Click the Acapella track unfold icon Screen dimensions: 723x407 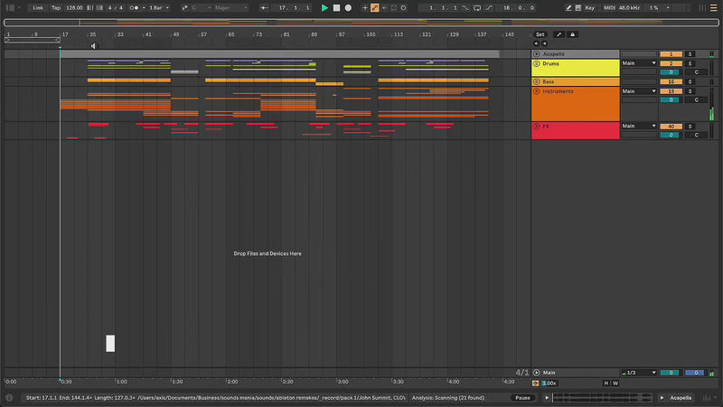[536, 54]
